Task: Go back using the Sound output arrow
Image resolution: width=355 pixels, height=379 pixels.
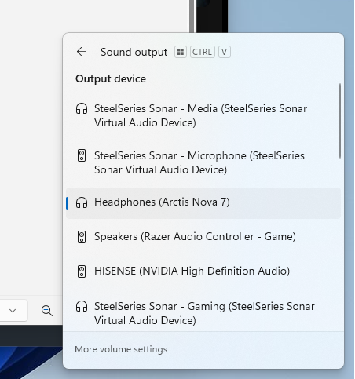Action: [82, 52]
